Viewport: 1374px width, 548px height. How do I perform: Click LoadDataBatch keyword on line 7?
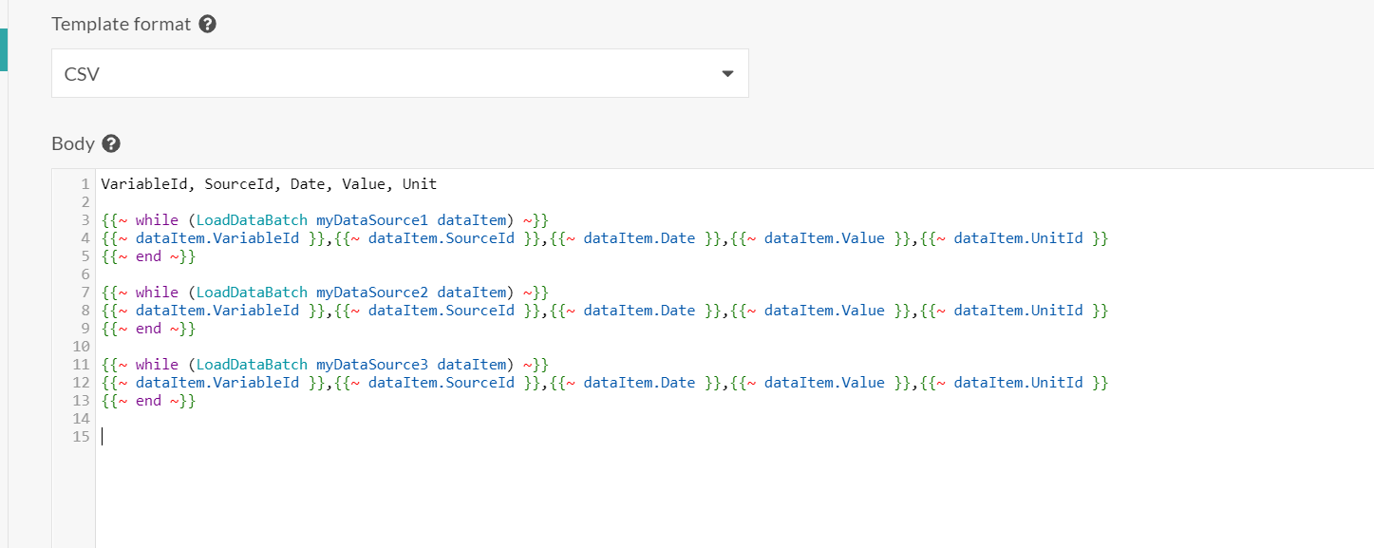point(252,293)
